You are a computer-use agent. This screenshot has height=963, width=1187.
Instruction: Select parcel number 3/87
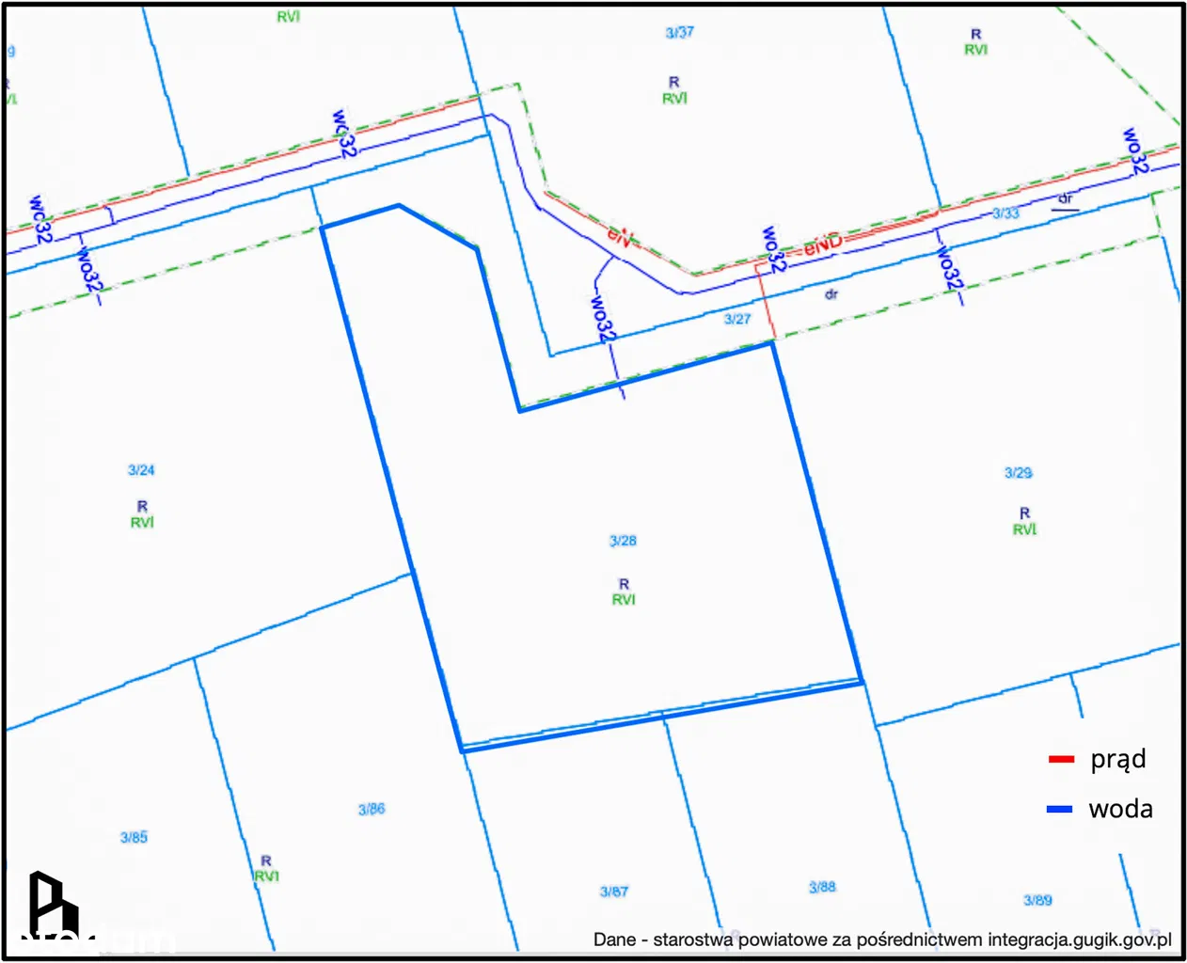pyautogui.click(x=613, y=892)
